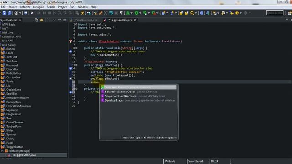Click Collapse All in Project Explorer

coord(36,20)
